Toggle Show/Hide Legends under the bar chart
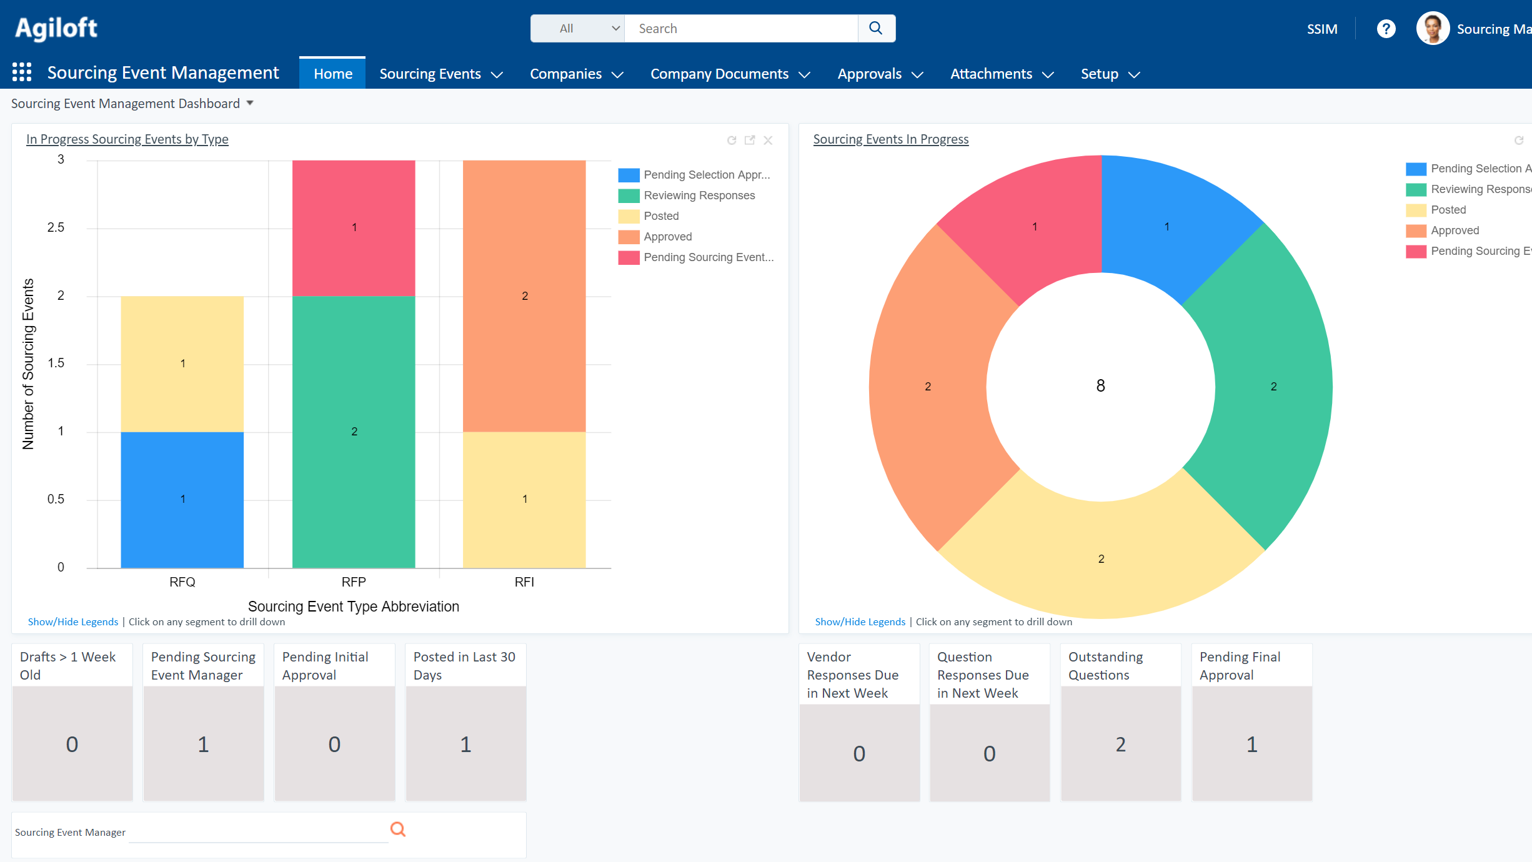Viewport: 1532px width, 862px height. click(73, 622)
